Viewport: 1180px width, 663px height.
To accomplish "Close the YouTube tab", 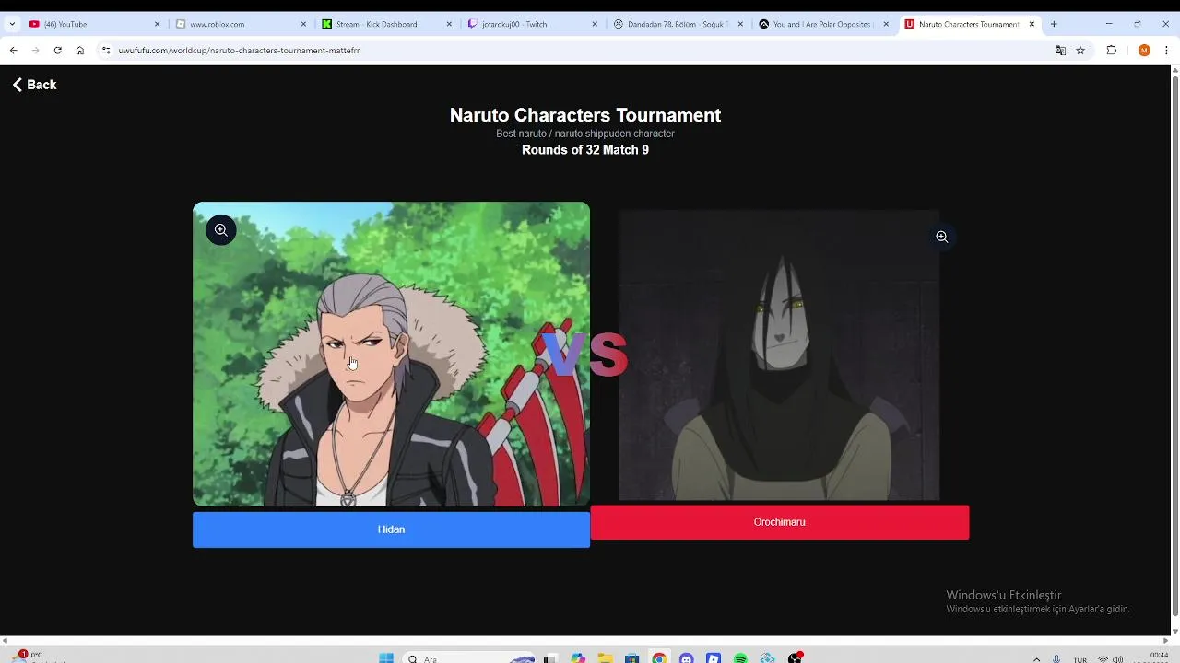I will (x=157, y=24).
